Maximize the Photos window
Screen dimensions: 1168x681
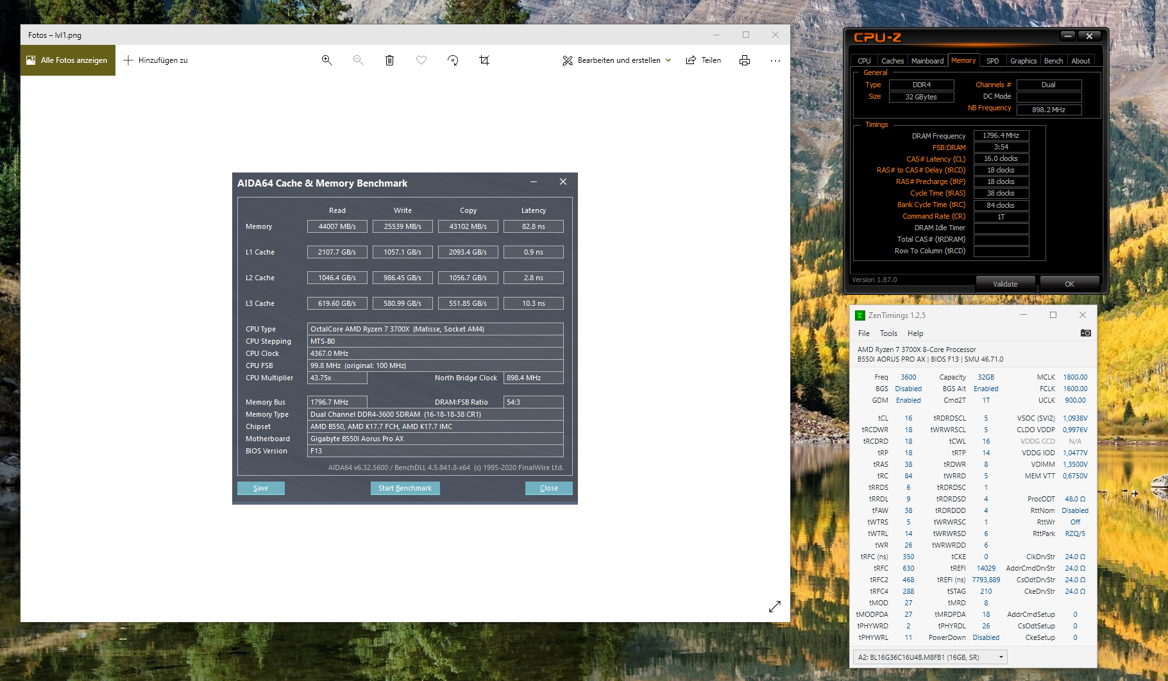coord(746,35)
